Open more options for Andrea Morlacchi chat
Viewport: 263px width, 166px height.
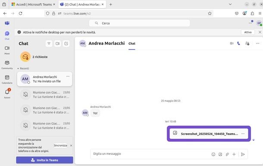(68, 76)
